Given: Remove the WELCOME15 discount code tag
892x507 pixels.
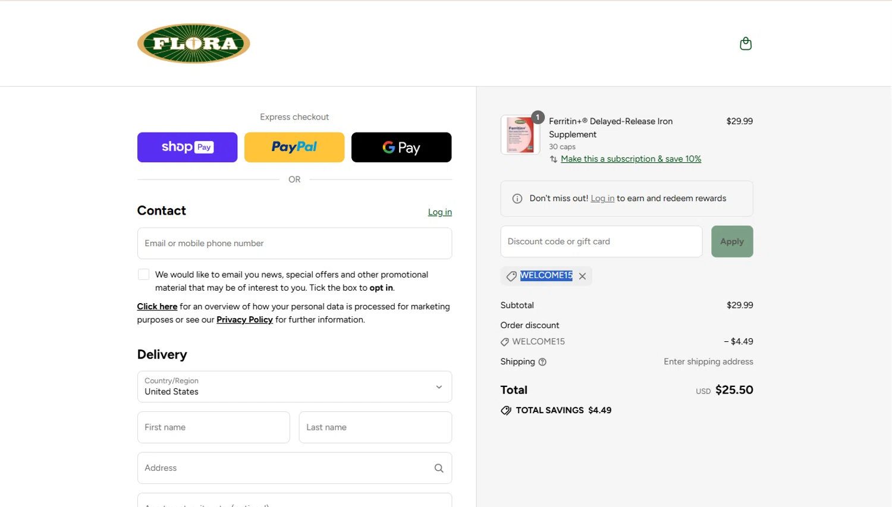Looking at the screenshot, I should [x=582, y=276].
